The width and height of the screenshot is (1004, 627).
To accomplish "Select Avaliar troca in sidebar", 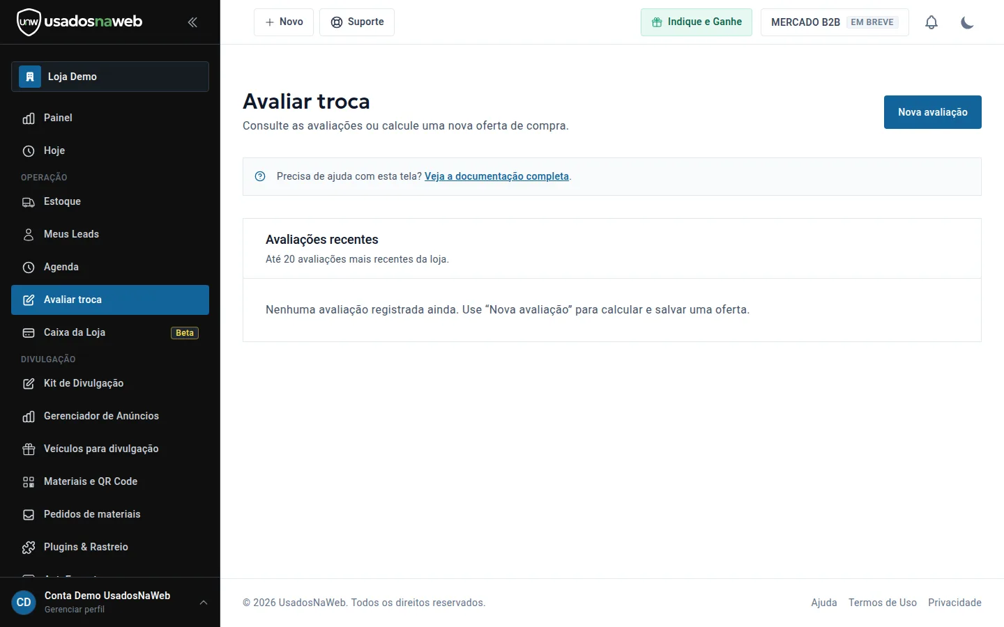I will pos(110,300).
